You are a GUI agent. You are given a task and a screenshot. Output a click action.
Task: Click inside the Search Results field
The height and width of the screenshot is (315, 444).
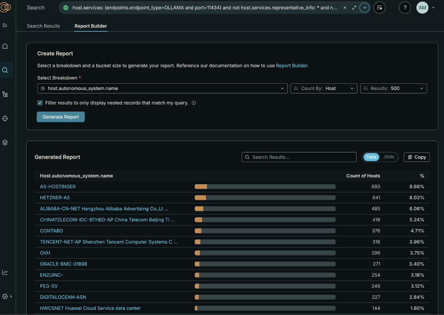(299, 157)
